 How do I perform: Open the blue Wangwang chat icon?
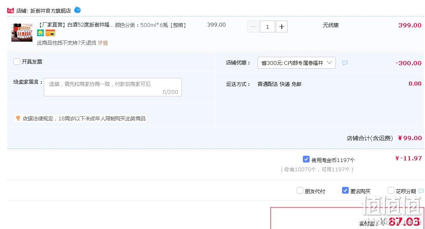tap(78, 10)
